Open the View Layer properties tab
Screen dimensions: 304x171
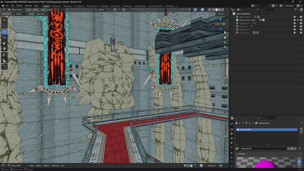232,138
